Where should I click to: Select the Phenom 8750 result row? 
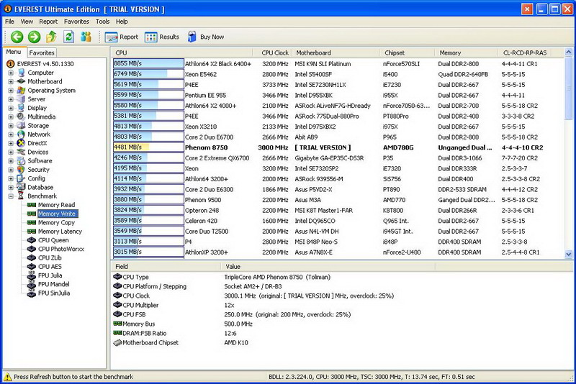coord(337,147)
